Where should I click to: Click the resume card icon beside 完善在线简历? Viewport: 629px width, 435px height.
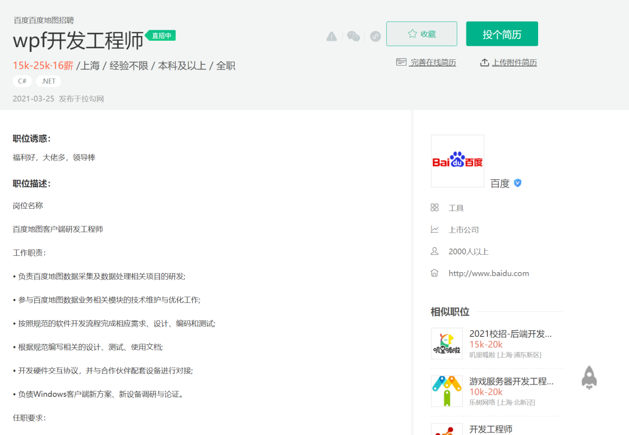point(401,62)
